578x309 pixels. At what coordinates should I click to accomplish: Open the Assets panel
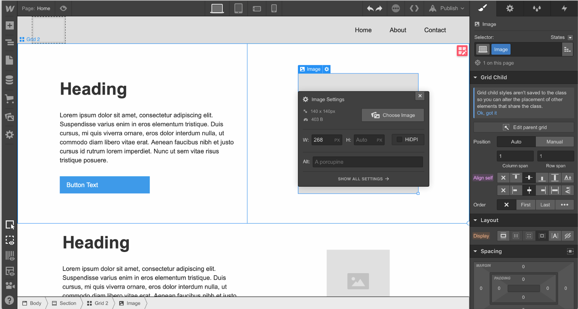point(10,117)
